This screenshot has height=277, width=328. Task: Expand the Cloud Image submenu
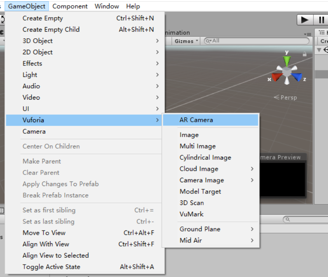tap(211, 169)
